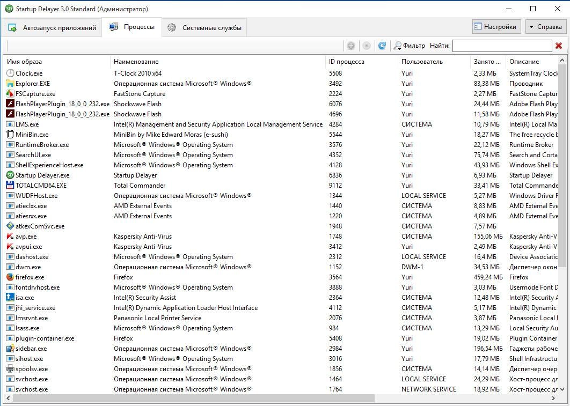Click the Clock.exe clock icon
Viewport: 570px width, 406px height.
click(x=10, y=73)
